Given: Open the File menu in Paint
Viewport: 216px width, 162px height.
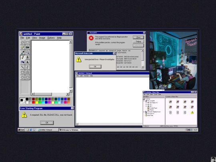Looking at the screenshot, I should [x=22, y=38].
